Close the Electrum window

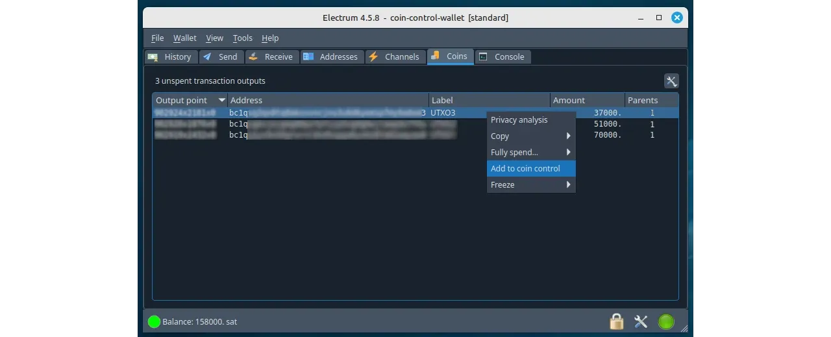pos(676,18)
